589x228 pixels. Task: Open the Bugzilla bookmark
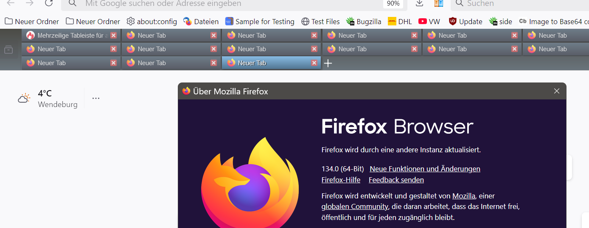tap(364, 22)
